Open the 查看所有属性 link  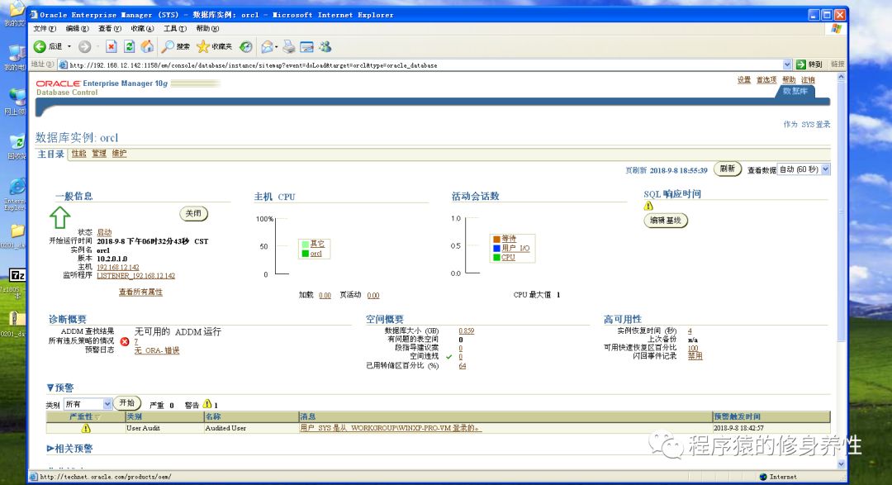[x=140, y=292]
